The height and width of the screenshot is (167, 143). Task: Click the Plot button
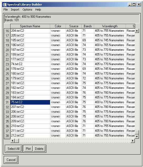(x=28, y=149)
